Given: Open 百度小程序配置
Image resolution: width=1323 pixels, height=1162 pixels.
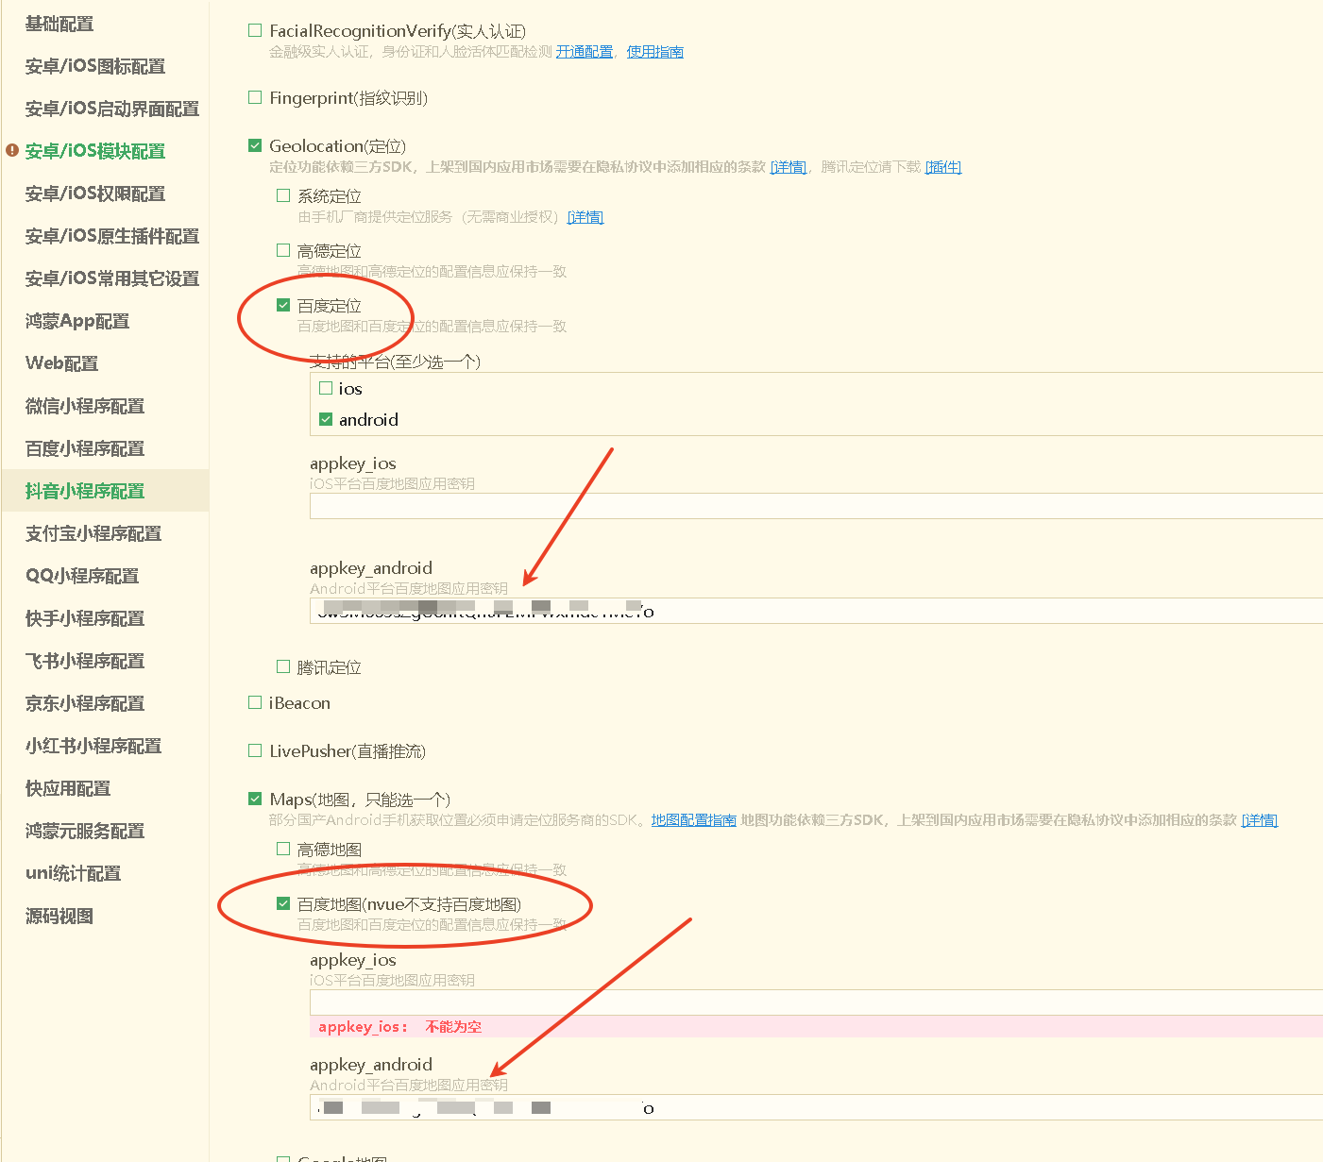Looking at the screenshot, I should (x=85, y=448).
